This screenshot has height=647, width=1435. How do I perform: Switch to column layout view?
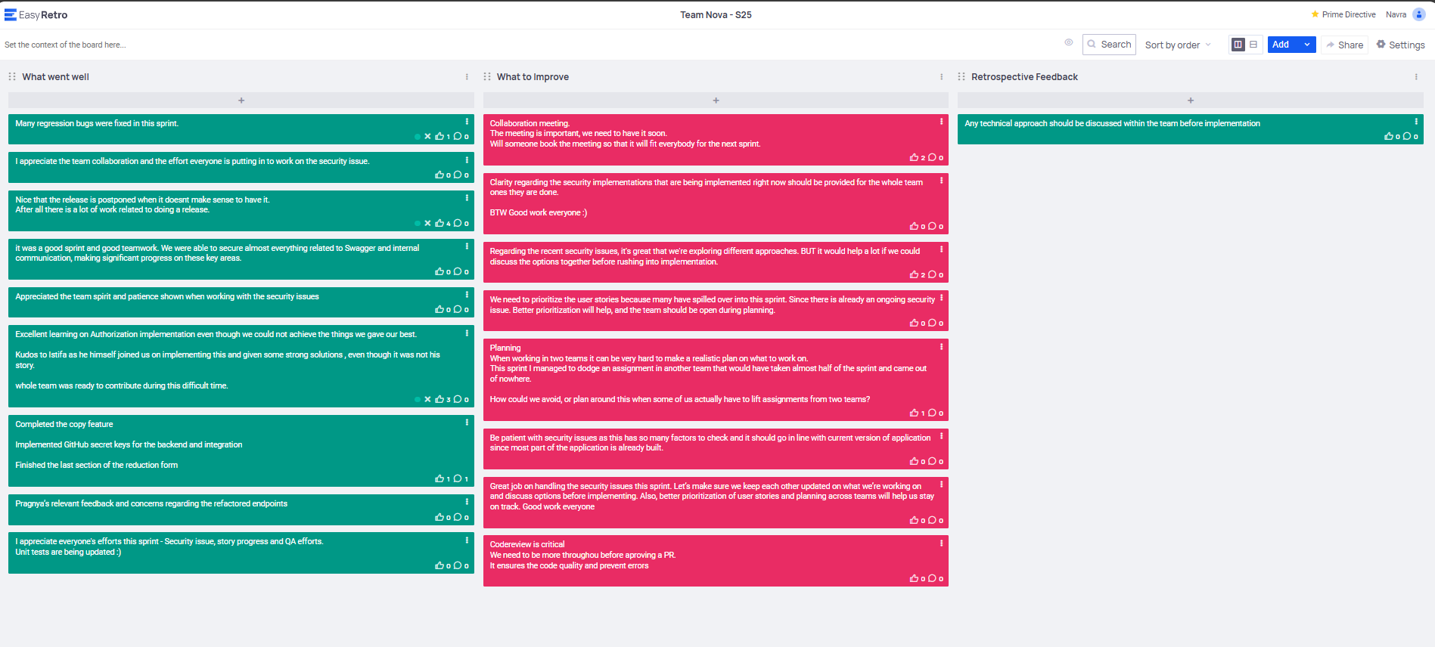pyautogui.click(x=1238, y=45)
